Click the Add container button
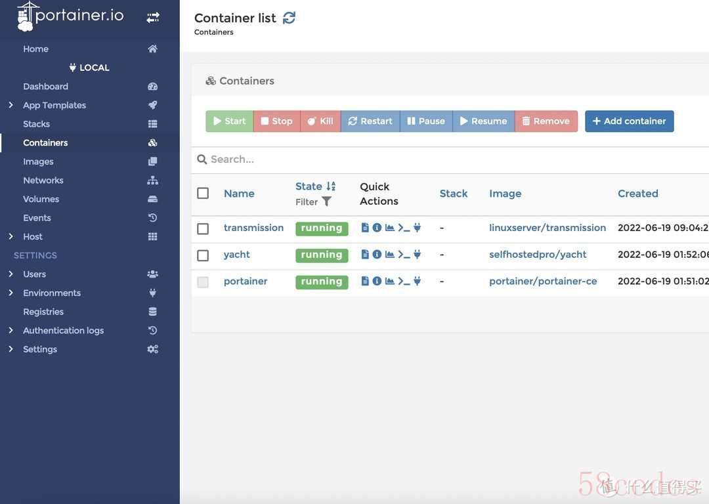 tap(630, 121)
